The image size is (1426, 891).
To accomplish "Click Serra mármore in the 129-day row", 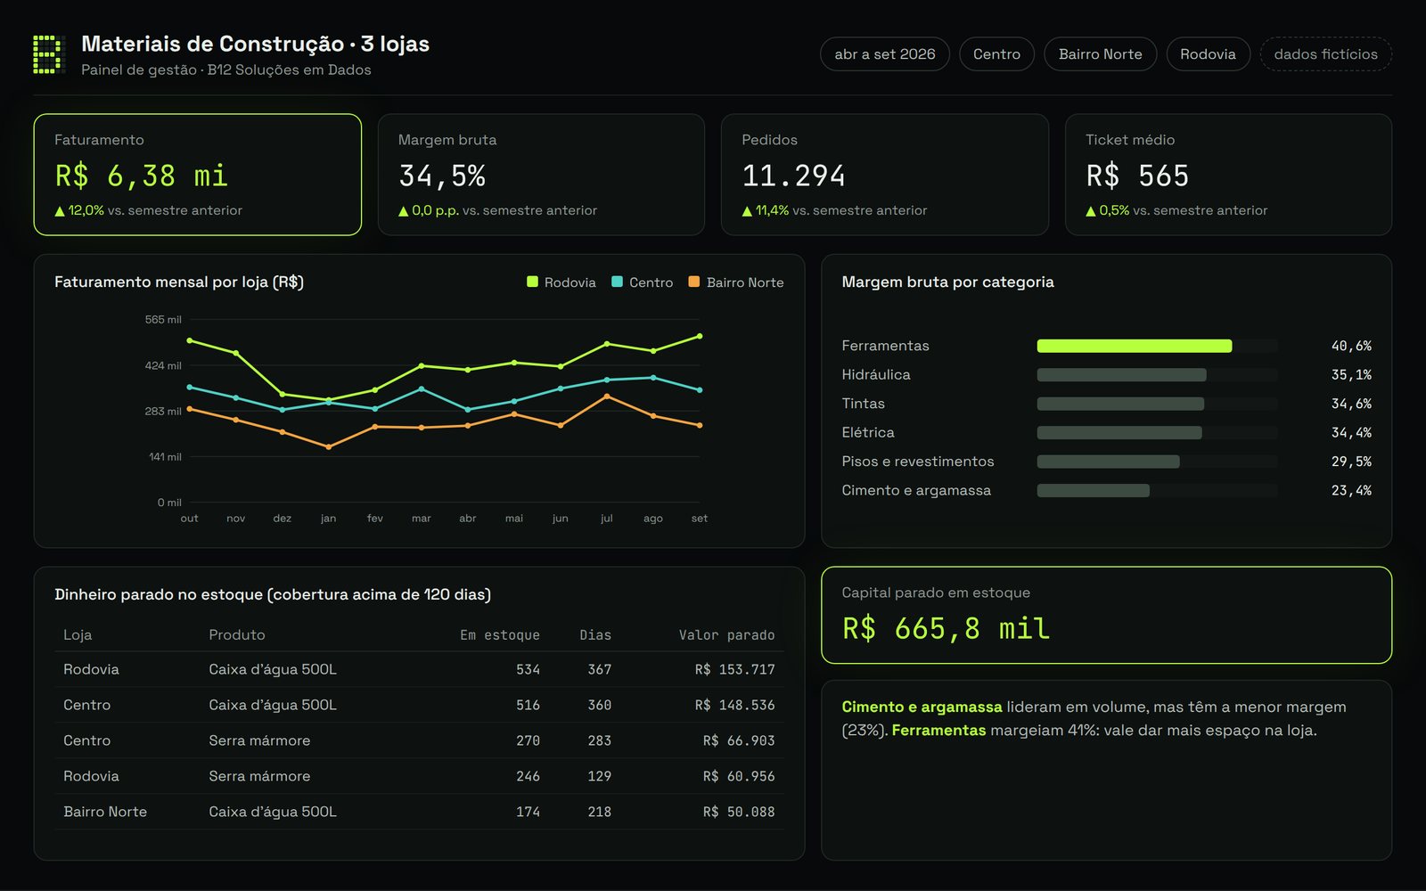I will tap(259, 776).
